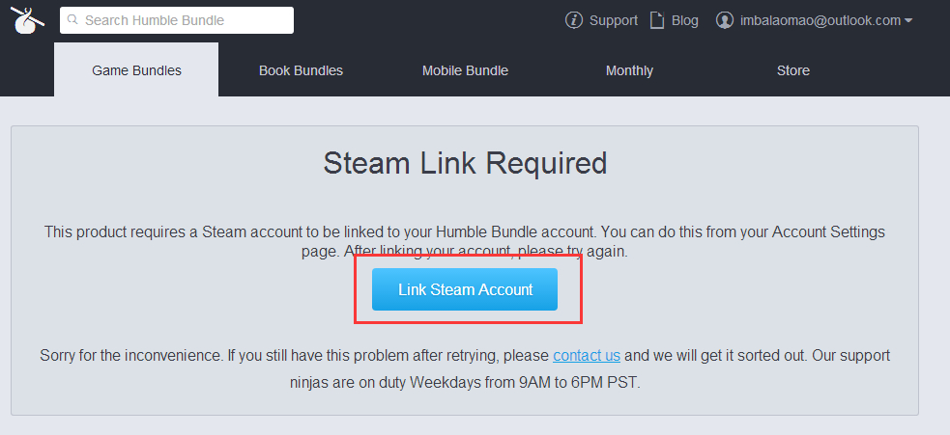Select the Mobile Bundle tab
950x435 pixels.
pyautogui.click(x=465, y=70)
